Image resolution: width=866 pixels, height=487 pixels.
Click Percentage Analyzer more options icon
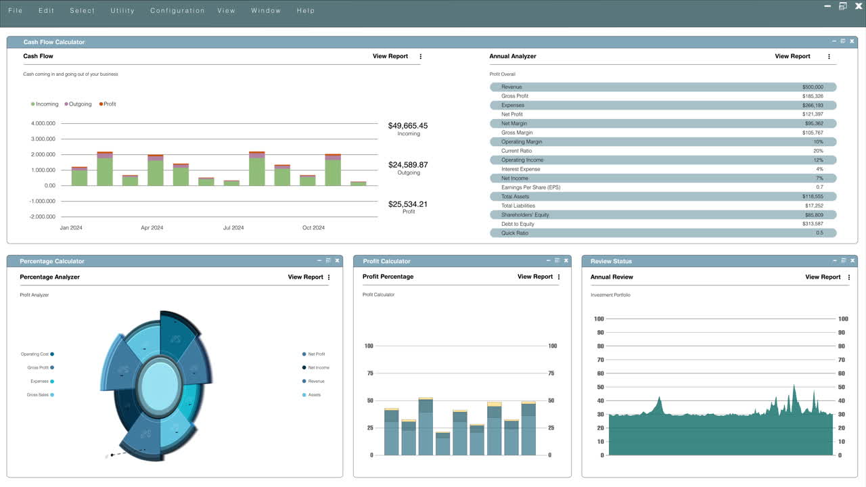pos(329,277)
